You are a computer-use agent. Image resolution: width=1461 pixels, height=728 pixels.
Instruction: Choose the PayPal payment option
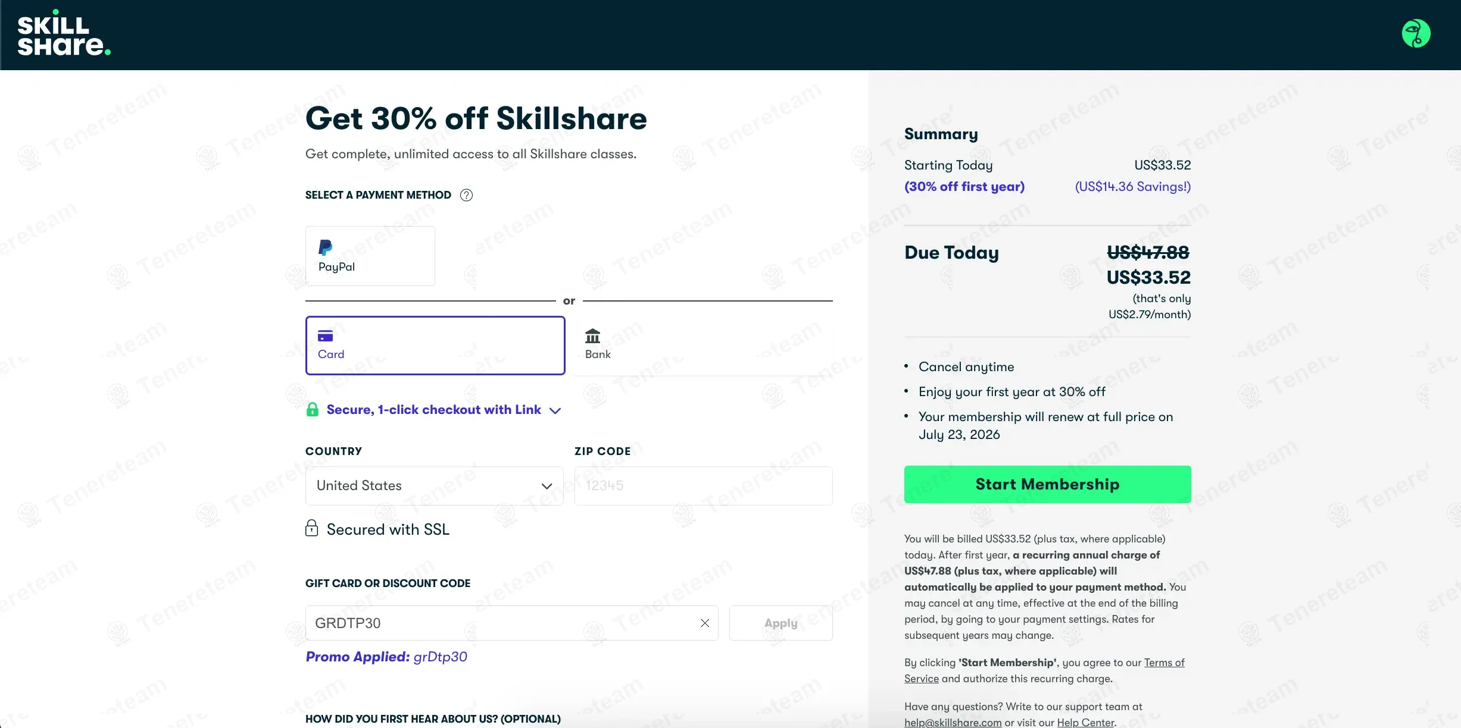click(x=370, y=256)
